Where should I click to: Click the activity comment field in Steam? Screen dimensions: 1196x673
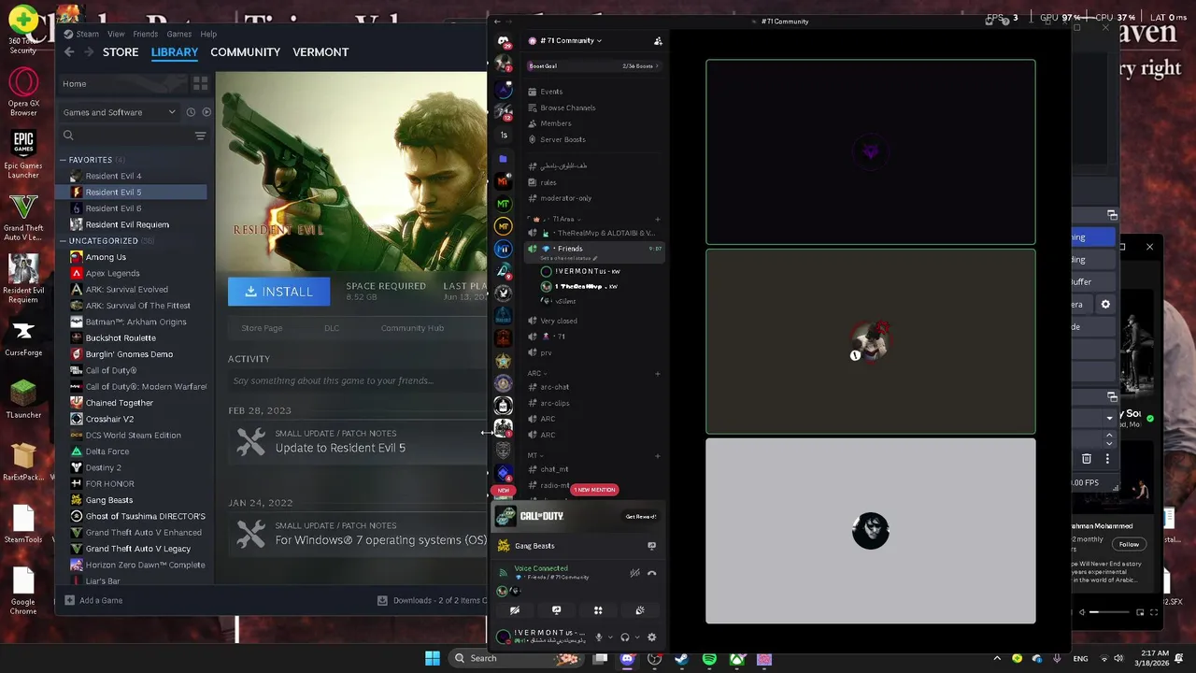(358, 380)
